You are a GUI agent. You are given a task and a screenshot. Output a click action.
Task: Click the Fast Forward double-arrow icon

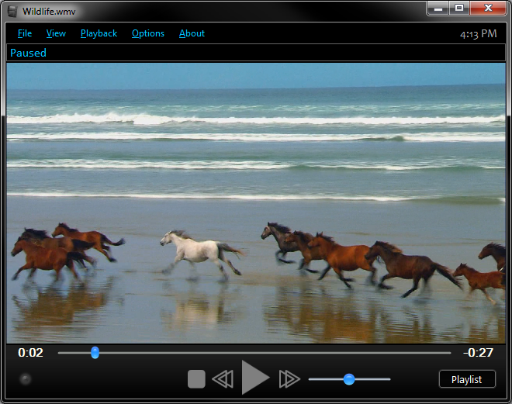[x=289, y=378]
